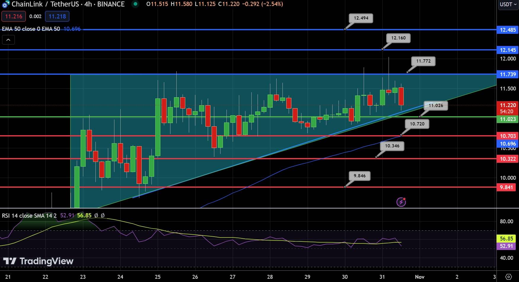
Task: Open the USDT currency dropdown
Action: (x=508, y=4)
